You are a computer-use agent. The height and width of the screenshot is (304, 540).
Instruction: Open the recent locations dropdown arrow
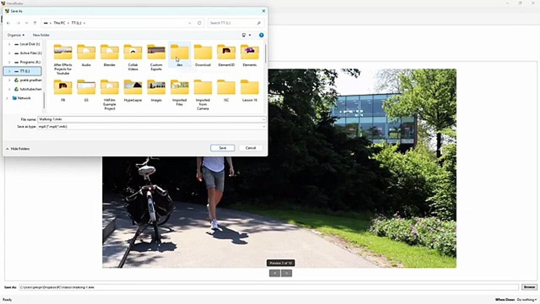27,23
